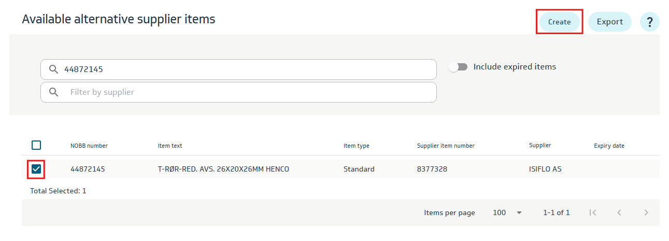The width and height of the screenshot is (669, 241).
Task: Click the Export button
Action: 609,22
